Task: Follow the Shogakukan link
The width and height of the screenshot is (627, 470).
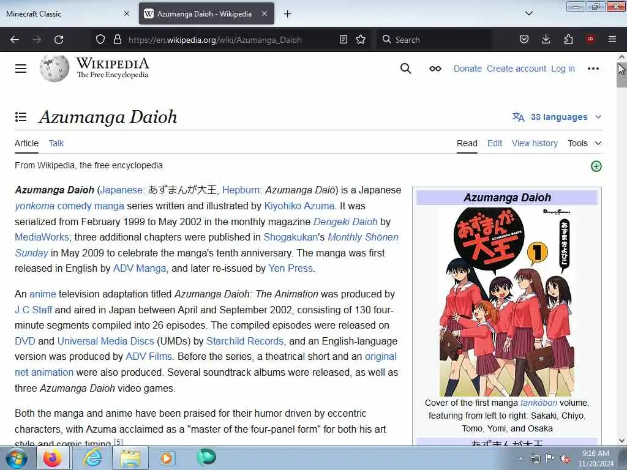Action: point(290,237)
